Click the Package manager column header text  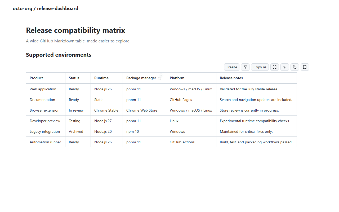point(141,78)
